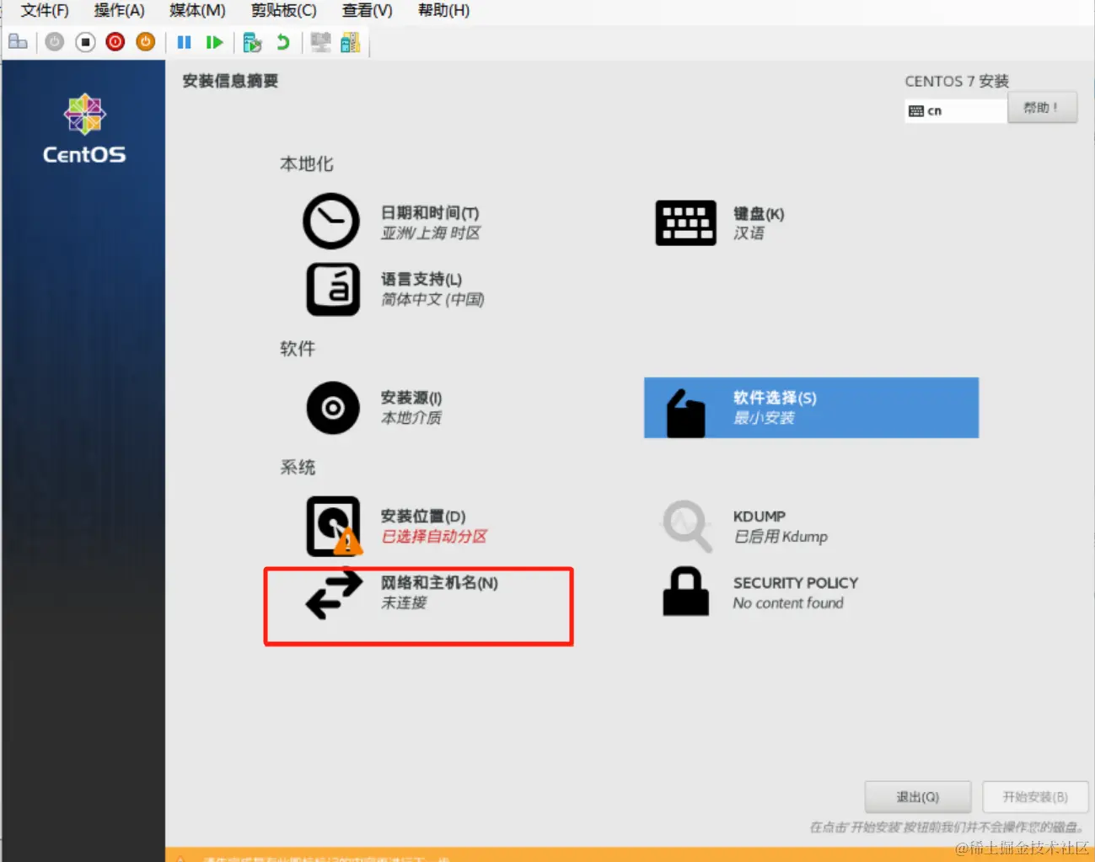The height and width of the screenshot is (862, 1095).
Task: Click the CentOS logo in sidebar
Action: (x=84, y=129)
